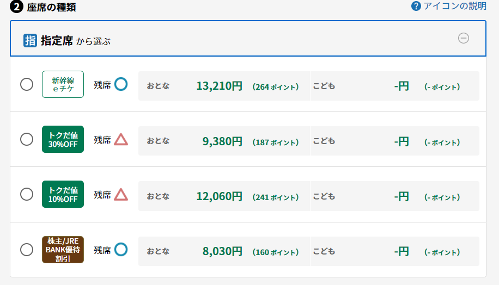Click triangle availability icon for 30%OFF row
The height and width of the screenshot is (285, 499).
(121, 139)
